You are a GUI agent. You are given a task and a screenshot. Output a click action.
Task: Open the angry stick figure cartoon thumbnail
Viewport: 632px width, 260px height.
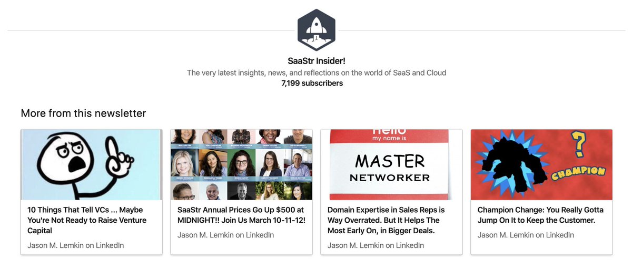pos(92,164)
